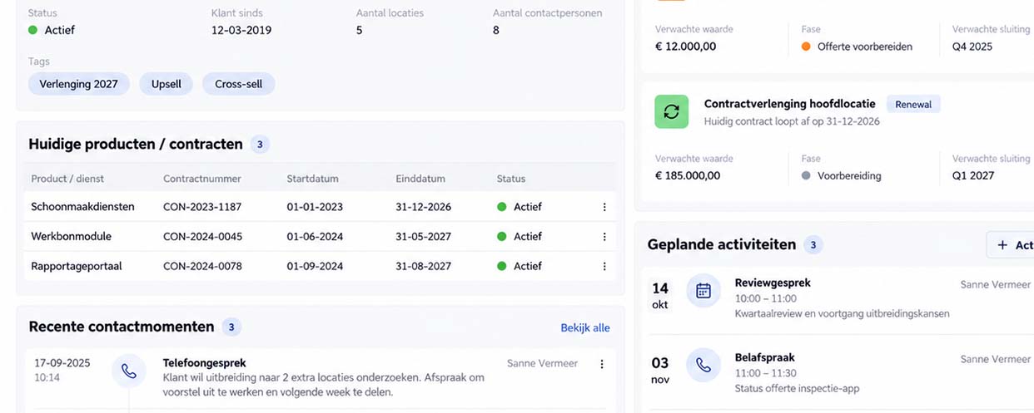Click end date 31-08-2027
This screenshot has height=413, width=1034.
point(423,267)
